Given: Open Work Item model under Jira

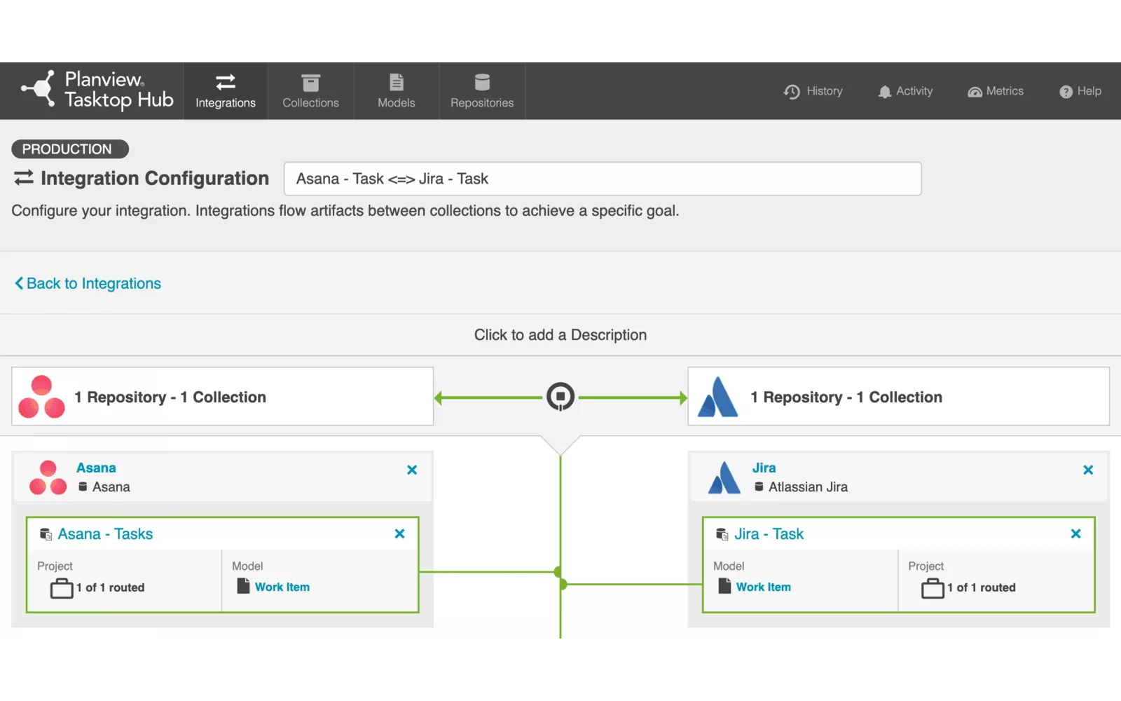Looking at the screenshot, I should [763, 587].
